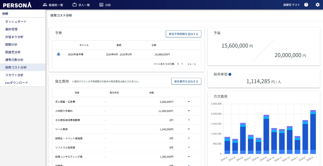Select the 2025年度予算 radio button
Screen dimensions: 323x166
click(58, 54)
